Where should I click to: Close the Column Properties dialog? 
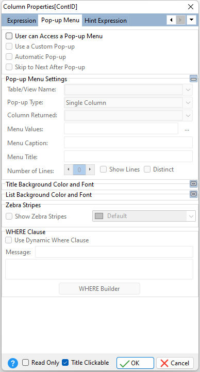pyautogui.click(x=191, y=7)
